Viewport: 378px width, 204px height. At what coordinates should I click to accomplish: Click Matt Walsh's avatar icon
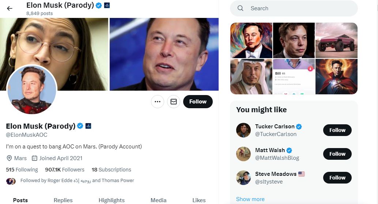pos(243,154)
